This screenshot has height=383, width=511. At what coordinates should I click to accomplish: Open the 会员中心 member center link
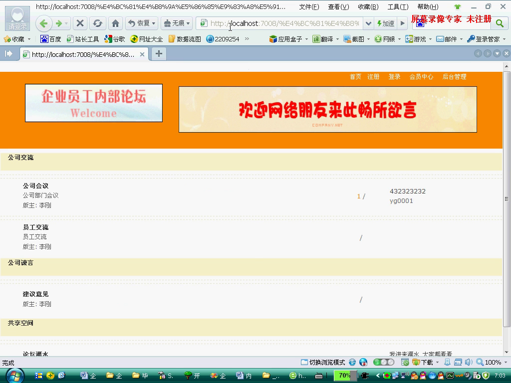click(421, 76)
